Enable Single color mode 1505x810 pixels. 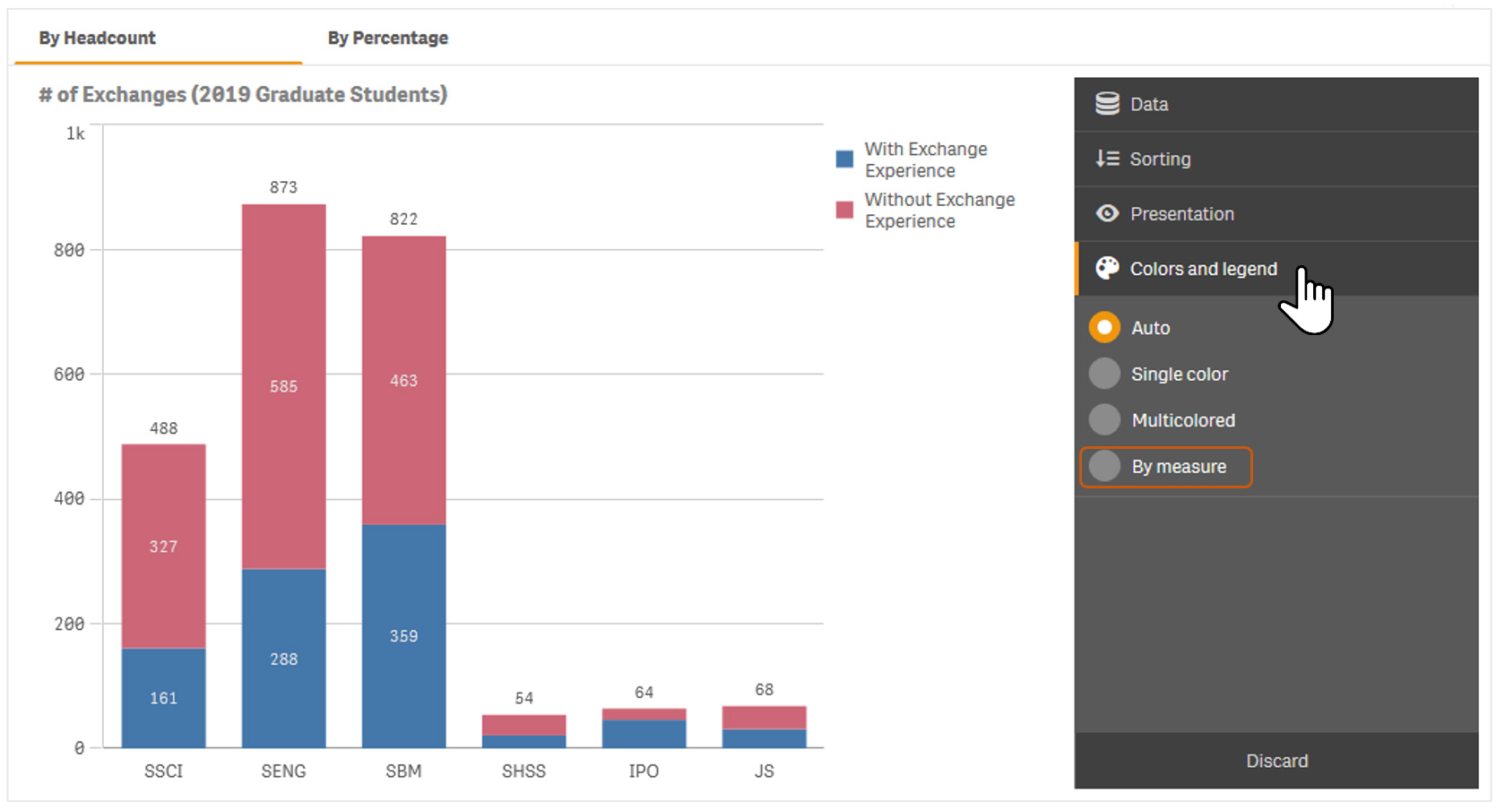point(1104,374)
